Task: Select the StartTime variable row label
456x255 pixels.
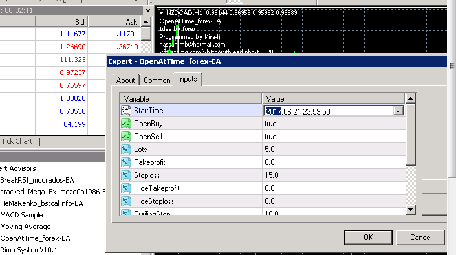Action: point(149,111)
